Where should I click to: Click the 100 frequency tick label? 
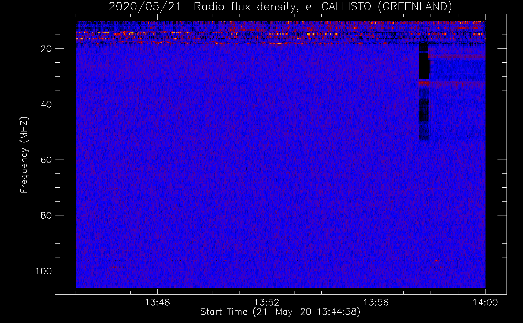click(44, 271)
